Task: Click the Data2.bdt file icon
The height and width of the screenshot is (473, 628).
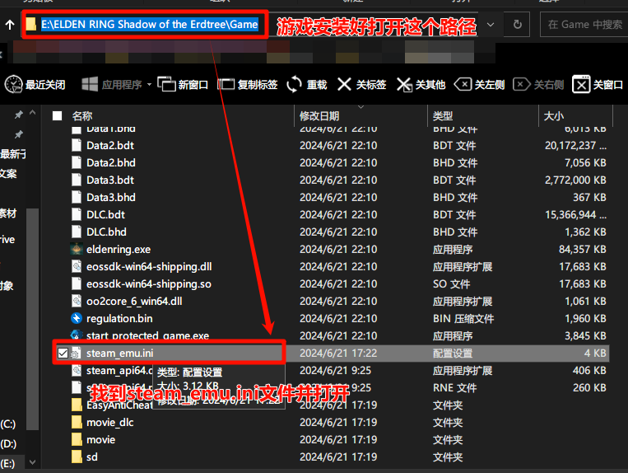Action: [x=77, y=145]
